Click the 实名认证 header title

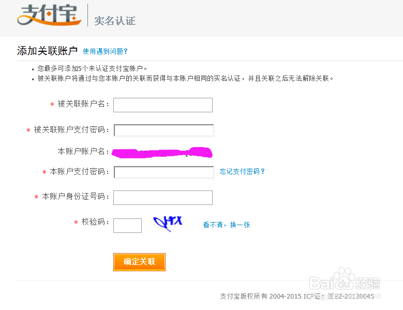(114, 21)
